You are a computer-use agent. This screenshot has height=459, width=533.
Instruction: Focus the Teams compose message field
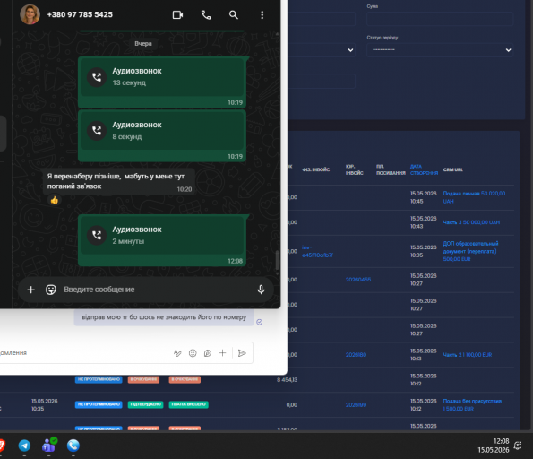coord(85,353)
